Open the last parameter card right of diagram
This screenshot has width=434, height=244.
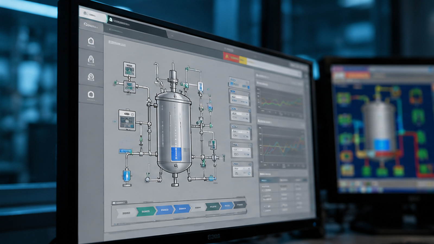click(x=242, y=169)
